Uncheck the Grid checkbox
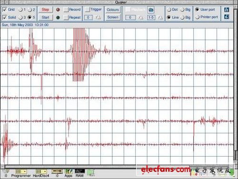Screen dimensions: 238x179 click(5, 10)
